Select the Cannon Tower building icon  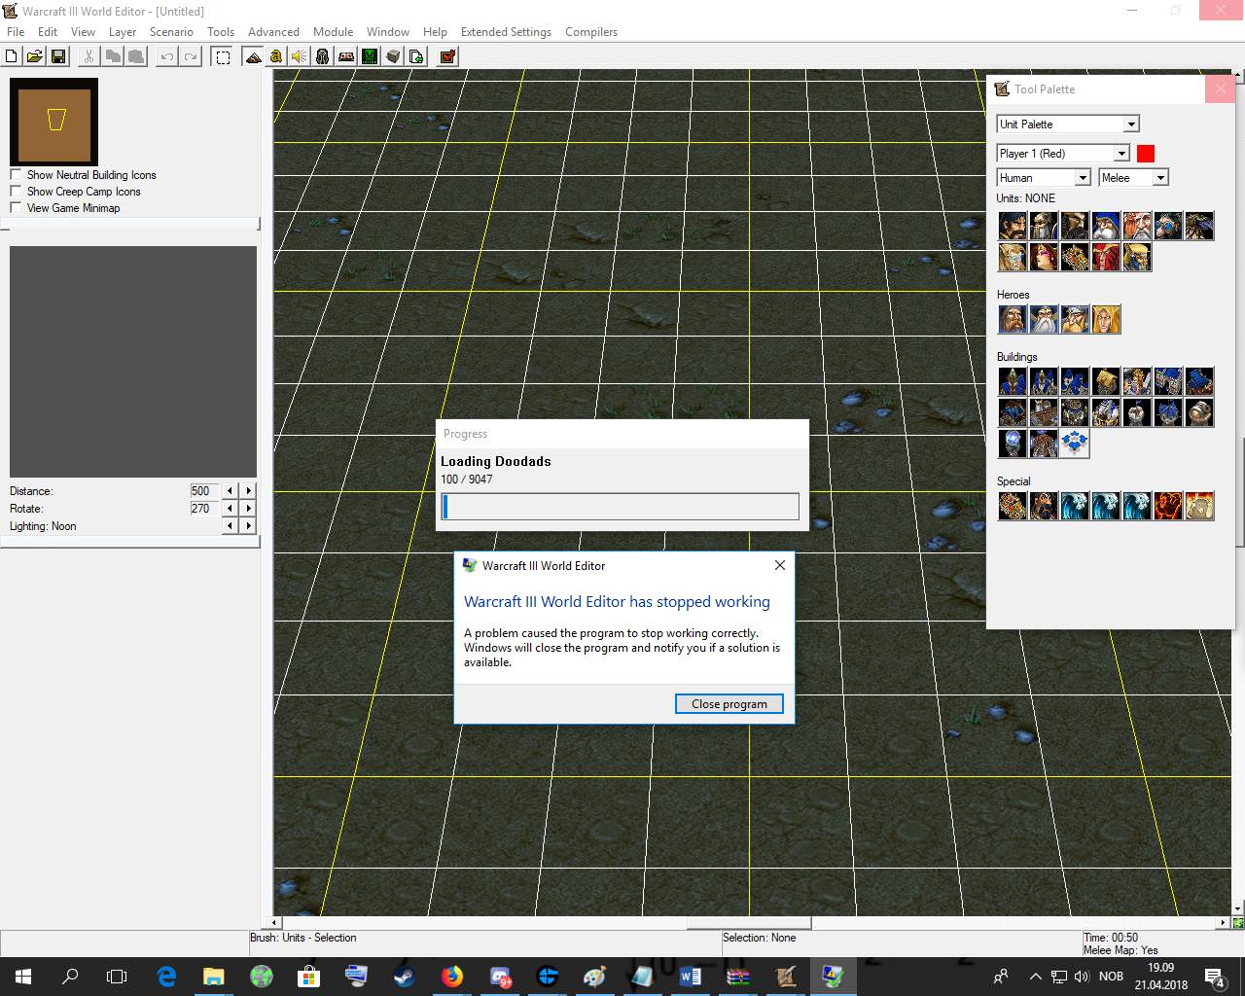[x=1199, y=412]
